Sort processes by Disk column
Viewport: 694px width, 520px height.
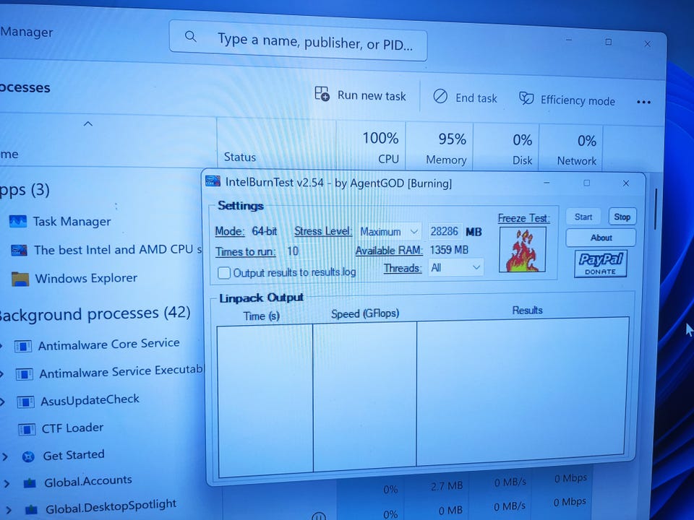coord(522,150)
